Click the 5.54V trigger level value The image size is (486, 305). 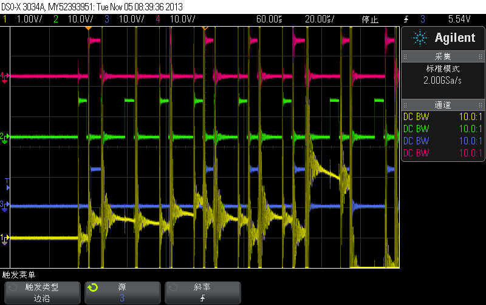point(459,19)
